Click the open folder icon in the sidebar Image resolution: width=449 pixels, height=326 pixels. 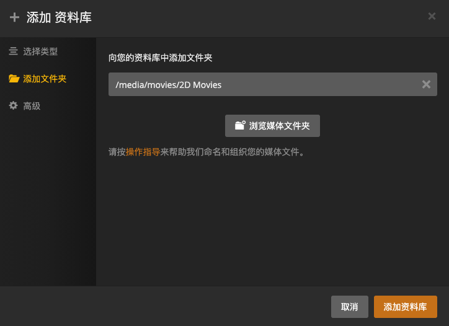(x=14, y=79)
